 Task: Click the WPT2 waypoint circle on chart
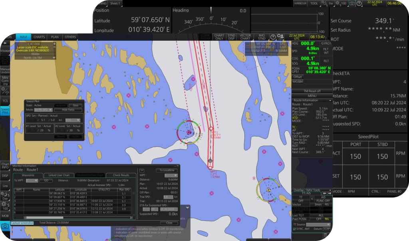[x=211, y=128]
